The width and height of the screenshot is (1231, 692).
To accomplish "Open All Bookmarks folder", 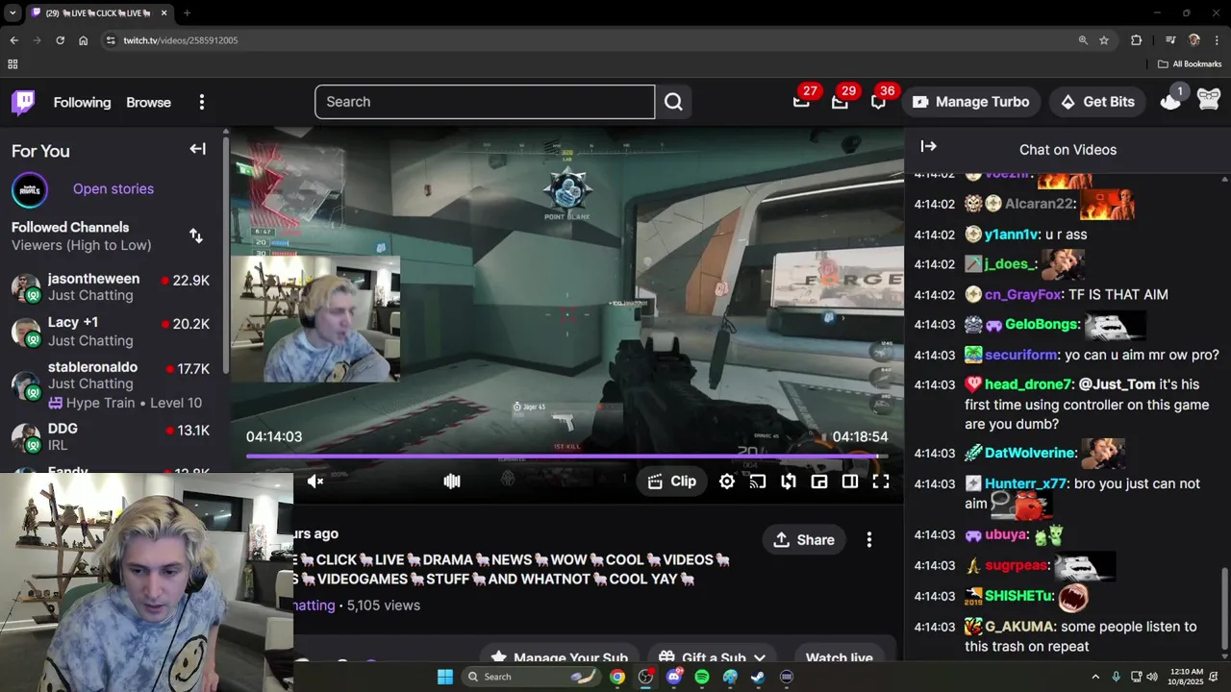I will [1190, 64].
